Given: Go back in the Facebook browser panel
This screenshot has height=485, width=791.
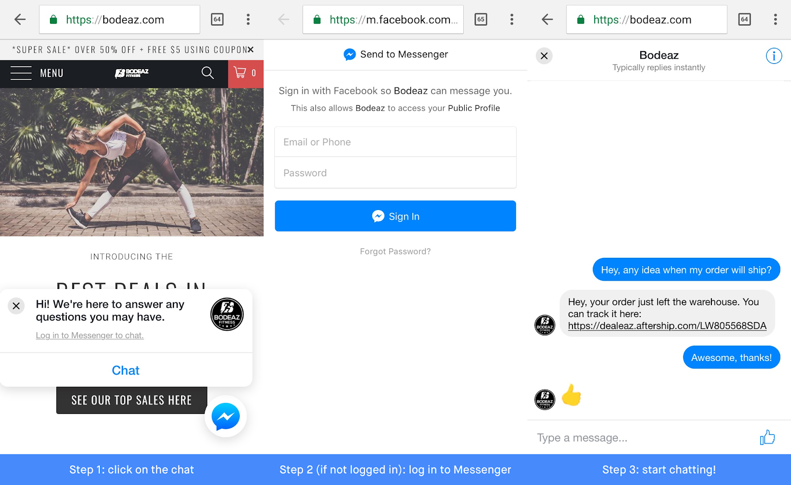Looking at the screenshot, I should click(x=284, y=20).
